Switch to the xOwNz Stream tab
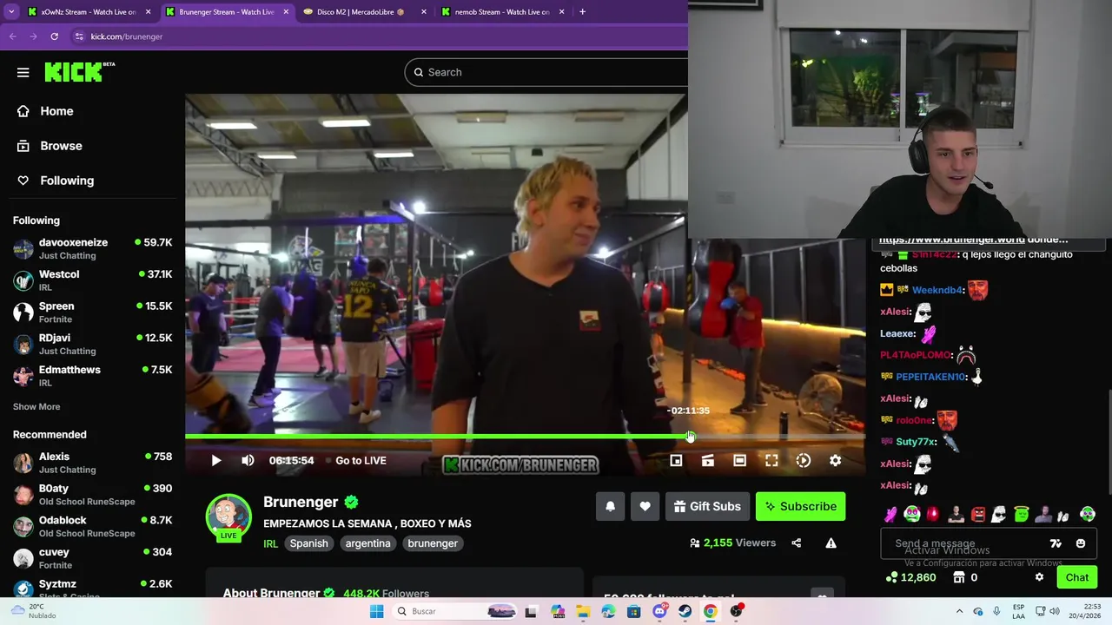This screenshot has height=625, width=1112. pos(83,12)
